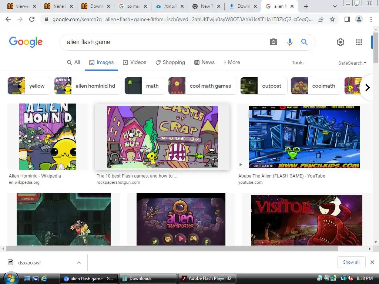The image size is (379, 284).
Task: Show desktop from quick launch
Action: [x=27, y=278]
